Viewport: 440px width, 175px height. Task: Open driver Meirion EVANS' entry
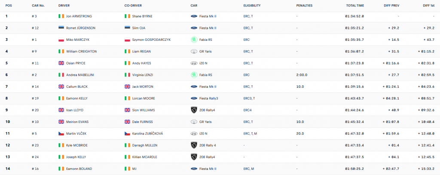[77, 122]
